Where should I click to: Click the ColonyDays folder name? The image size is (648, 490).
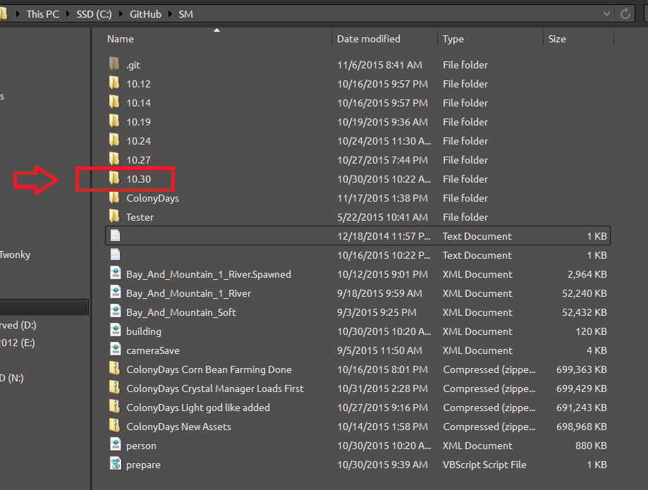pyautogui.click(x=152, y=198)
